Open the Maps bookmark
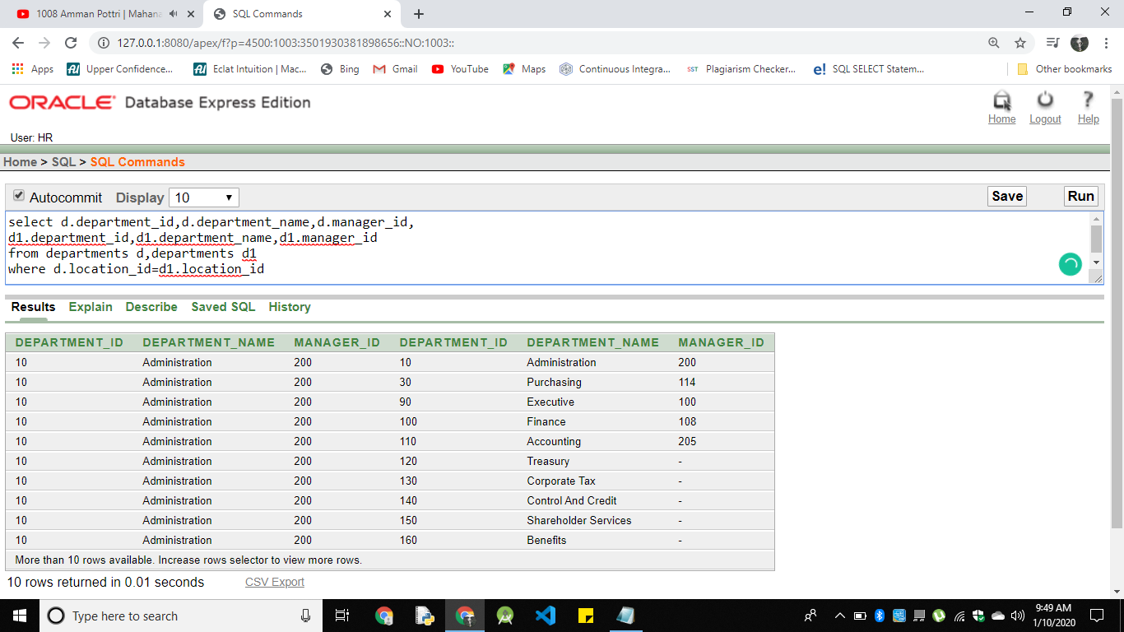 point(524,69)
